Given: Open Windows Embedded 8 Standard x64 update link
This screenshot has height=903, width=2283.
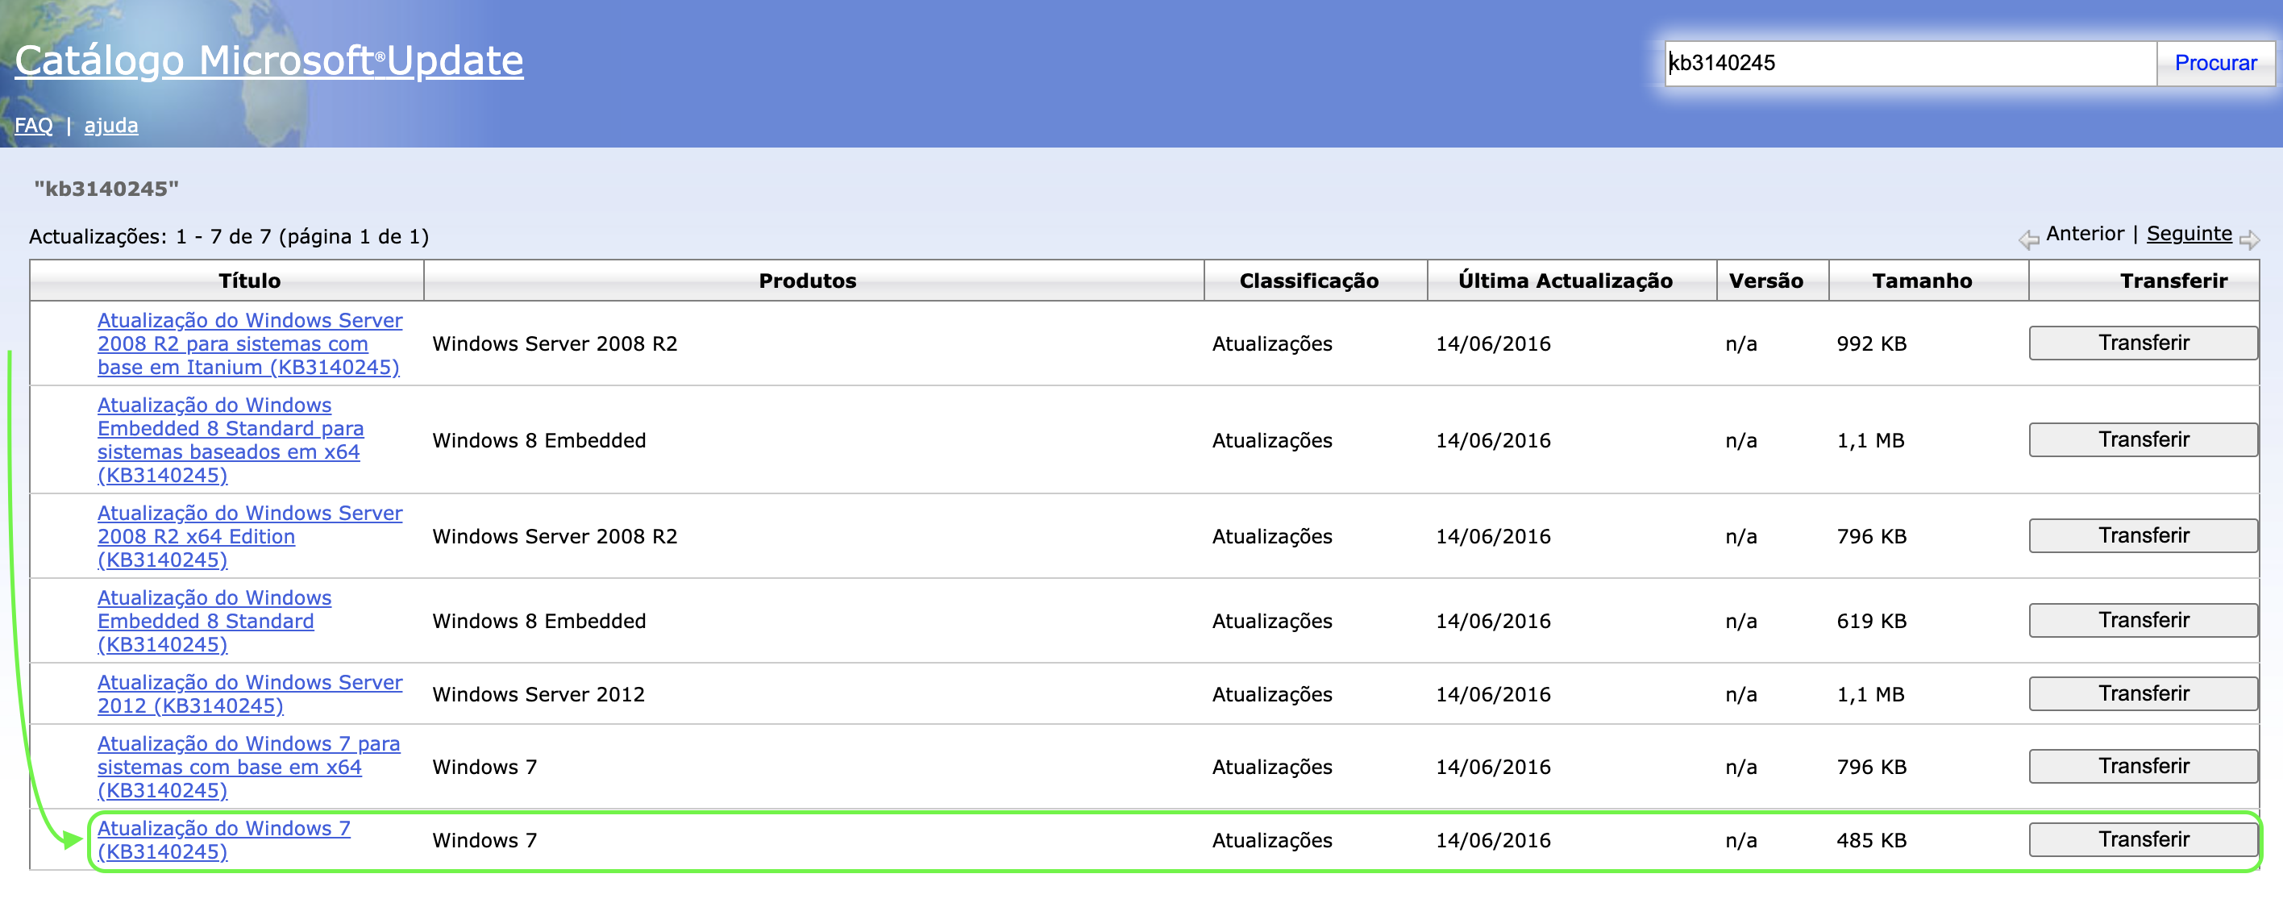Looking at the screenshot, I should (x=231, y=440).
